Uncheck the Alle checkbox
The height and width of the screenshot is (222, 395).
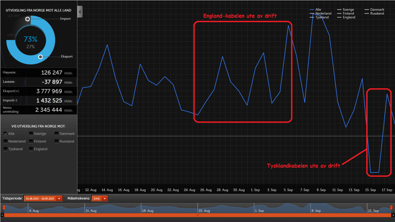pos(5,134)
